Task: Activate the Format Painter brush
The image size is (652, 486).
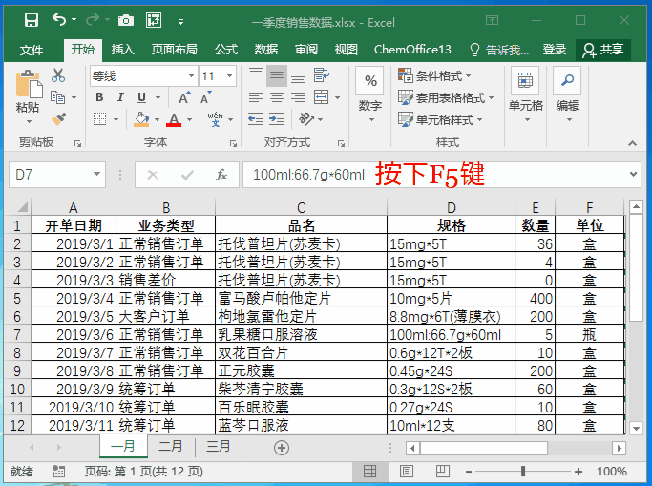Action: point(58,119)
